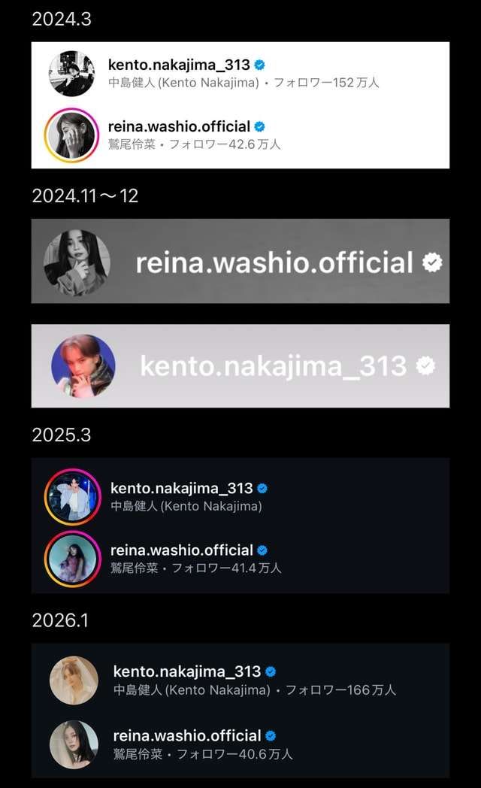Open reina's story-ringed avatar in the 2024.3 section

(x=72, y=135)
